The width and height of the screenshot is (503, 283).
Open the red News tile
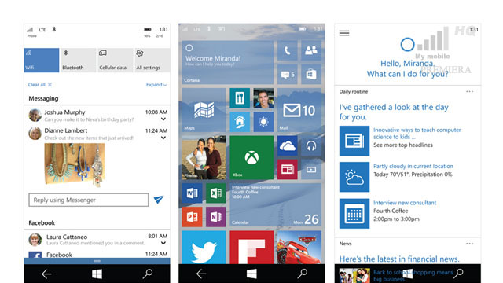point(288,170)
